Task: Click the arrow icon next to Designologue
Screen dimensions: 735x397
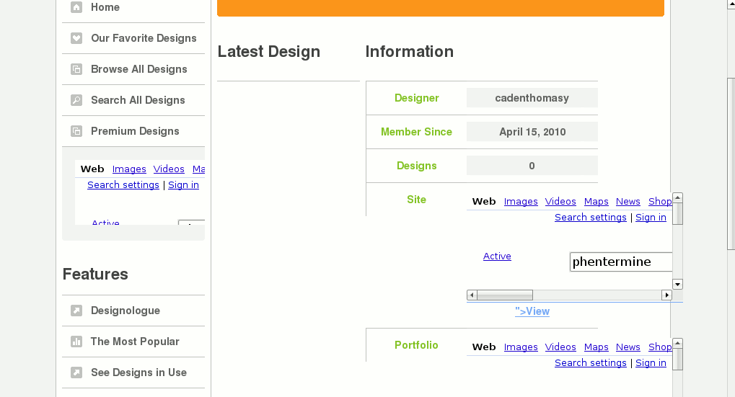Action: pyautogui.click(x=76, y=311)
